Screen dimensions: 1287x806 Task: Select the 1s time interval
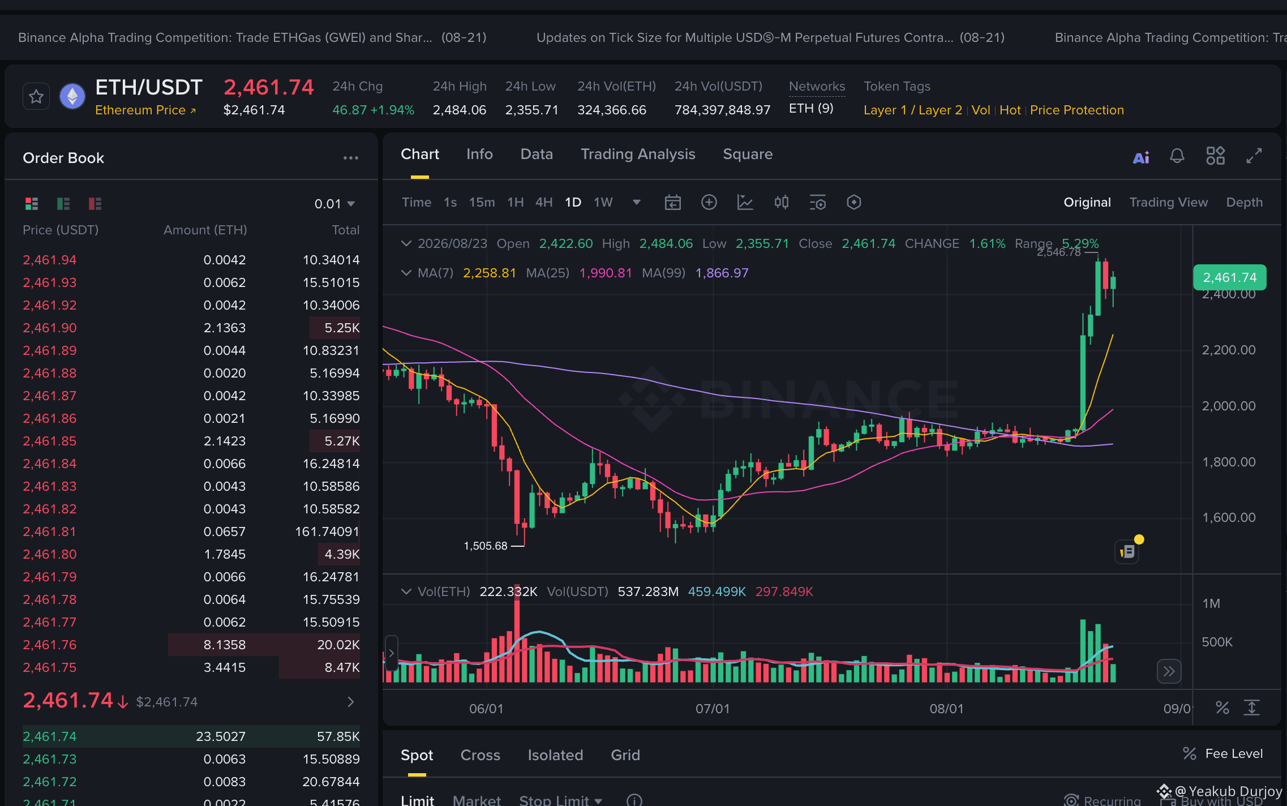[450, 202]
